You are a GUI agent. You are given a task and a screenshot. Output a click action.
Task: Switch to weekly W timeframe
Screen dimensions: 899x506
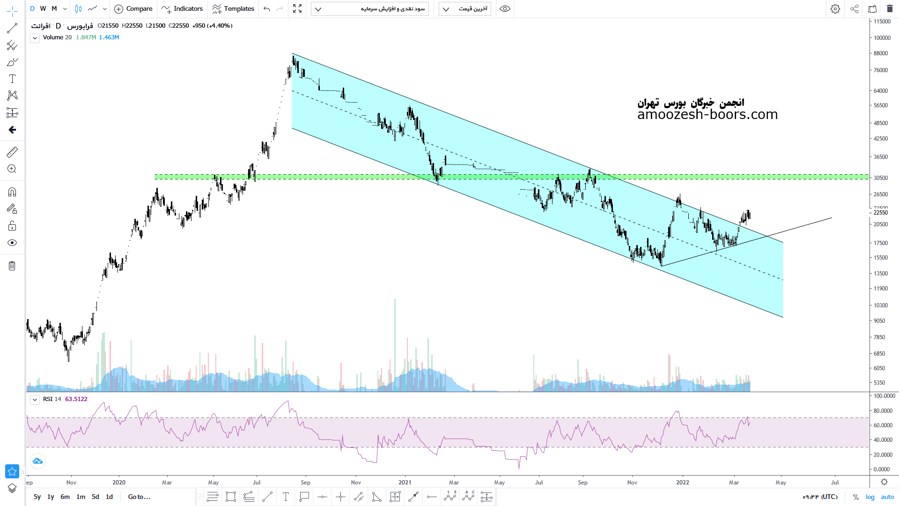43,9
